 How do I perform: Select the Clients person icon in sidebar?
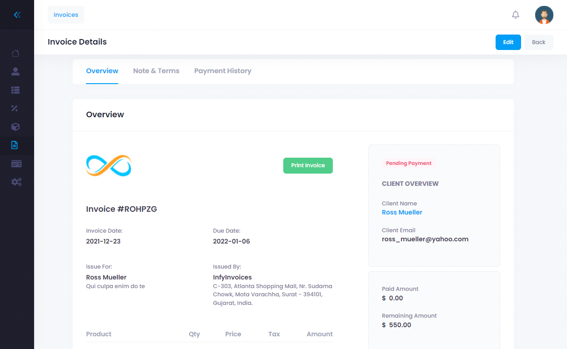pos(15,71)
